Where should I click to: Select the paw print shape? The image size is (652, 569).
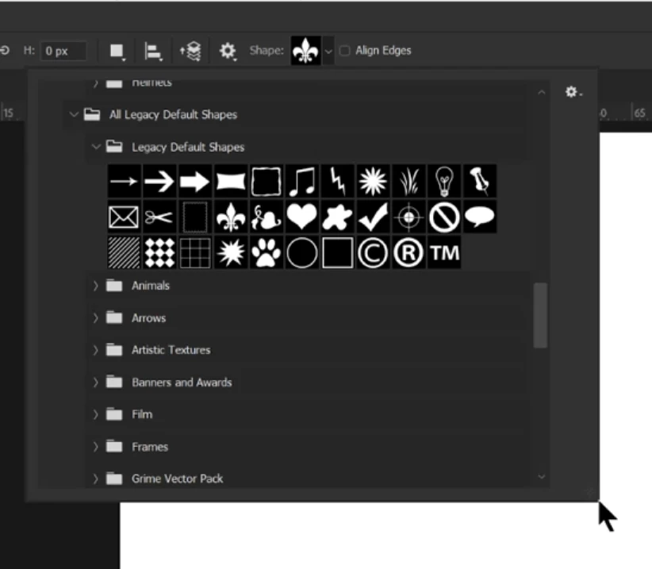click(x=267, y=252)
